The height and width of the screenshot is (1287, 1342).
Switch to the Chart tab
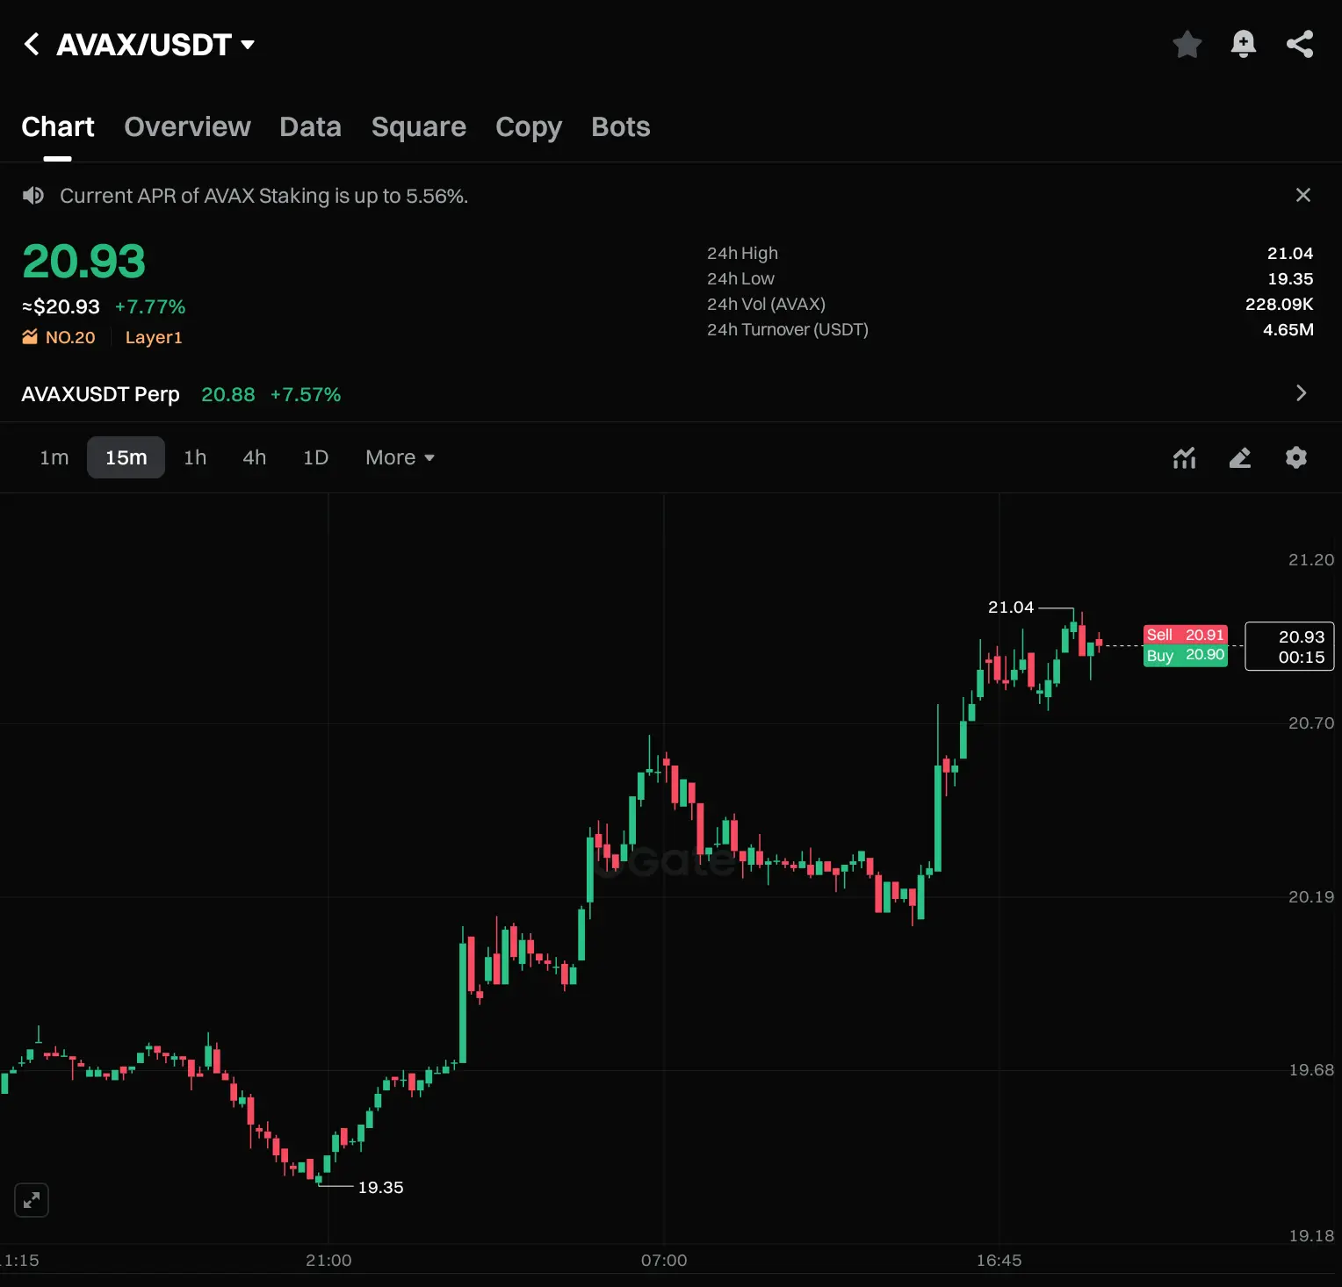tap(58, 127)
